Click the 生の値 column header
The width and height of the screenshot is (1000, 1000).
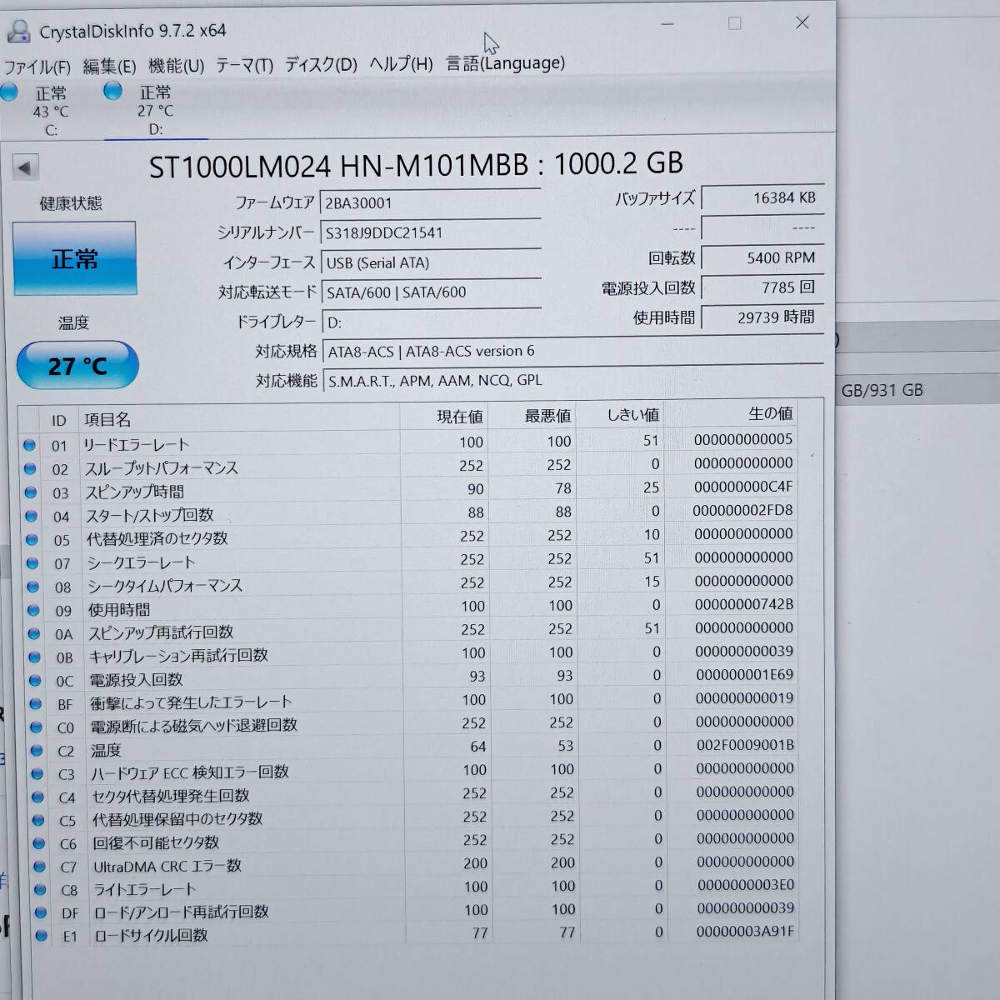point(731,413)
